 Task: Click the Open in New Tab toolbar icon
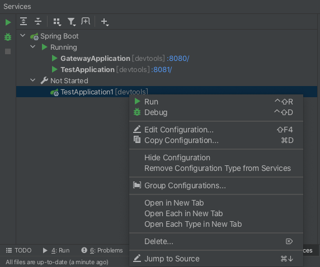[x=86, y=21]
